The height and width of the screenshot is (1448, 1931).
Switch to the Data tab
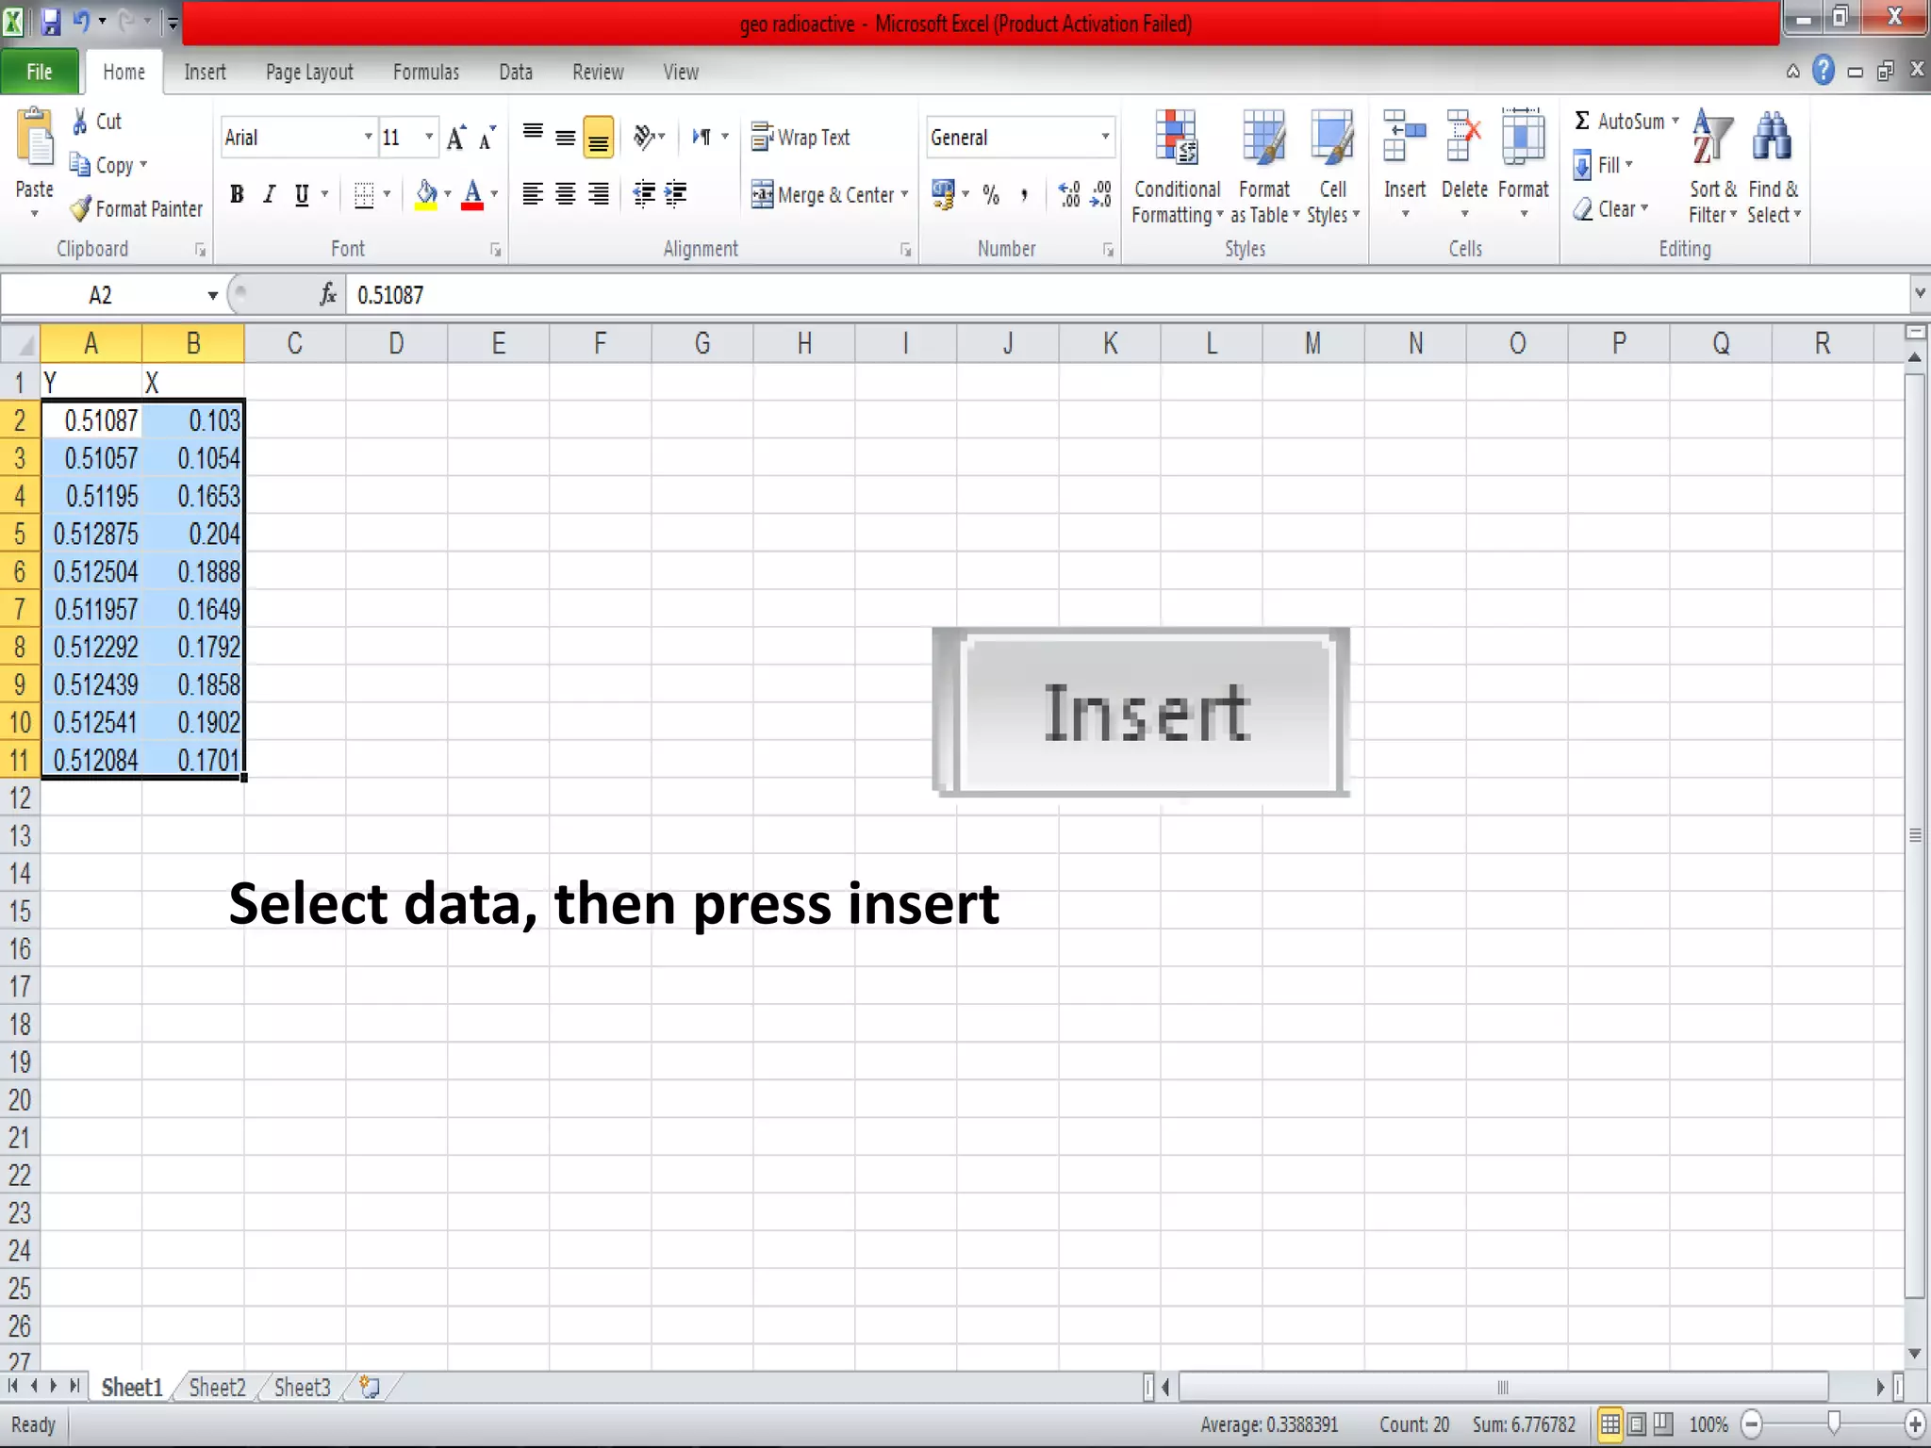(516, 72)
